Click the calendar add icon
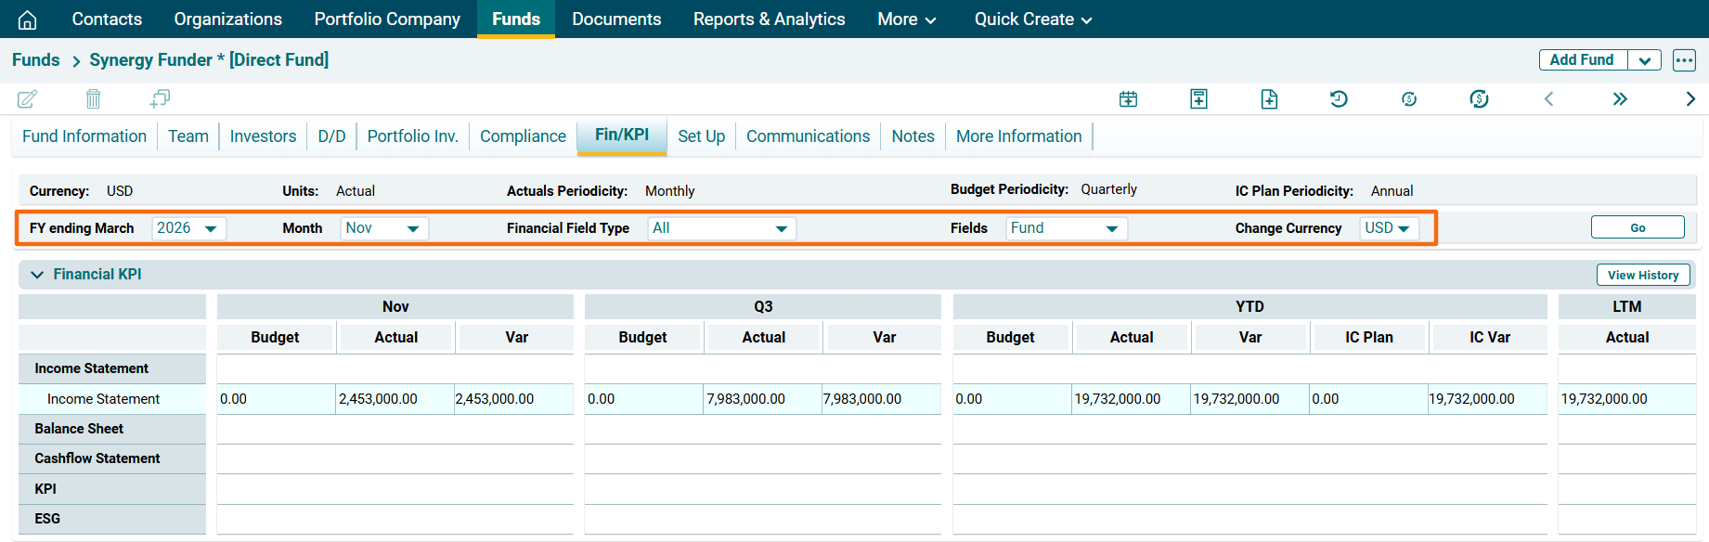This screenshot has height=542, width=1709. point(1128,99)
